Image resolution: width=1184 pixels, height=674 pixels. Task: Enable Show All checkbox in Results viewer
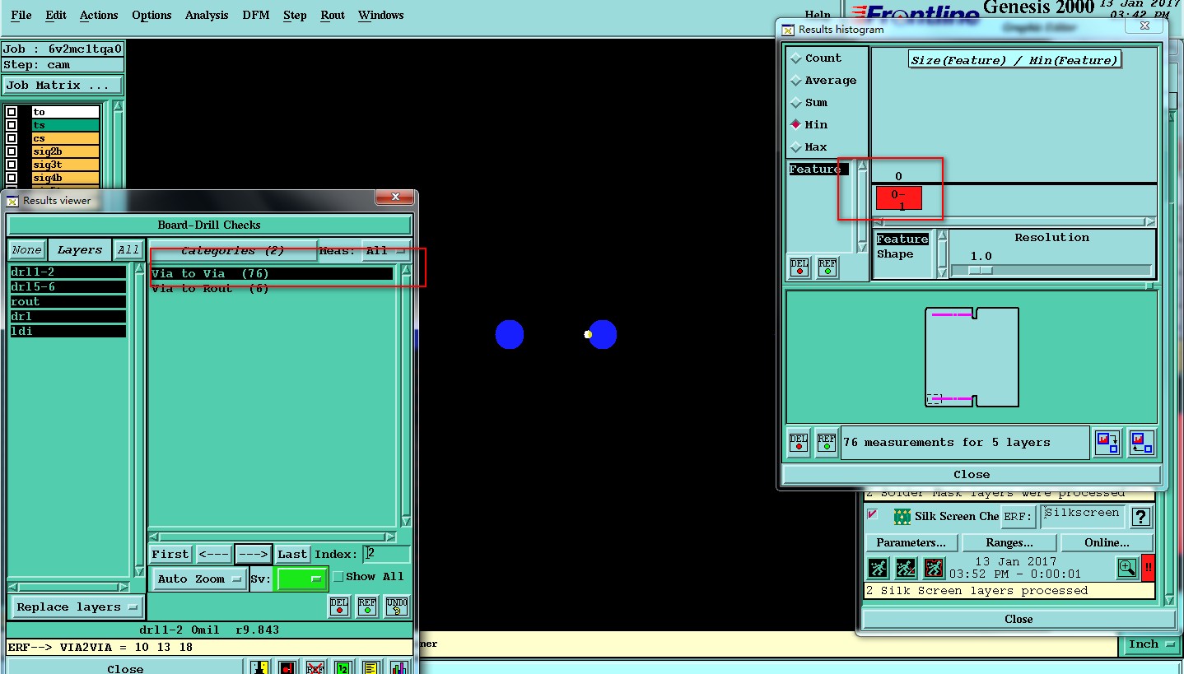click(338, 577)
